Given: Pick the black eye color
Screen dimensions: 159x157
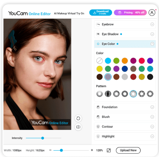Looking at the screenshot, I should [x=150, y=77].
